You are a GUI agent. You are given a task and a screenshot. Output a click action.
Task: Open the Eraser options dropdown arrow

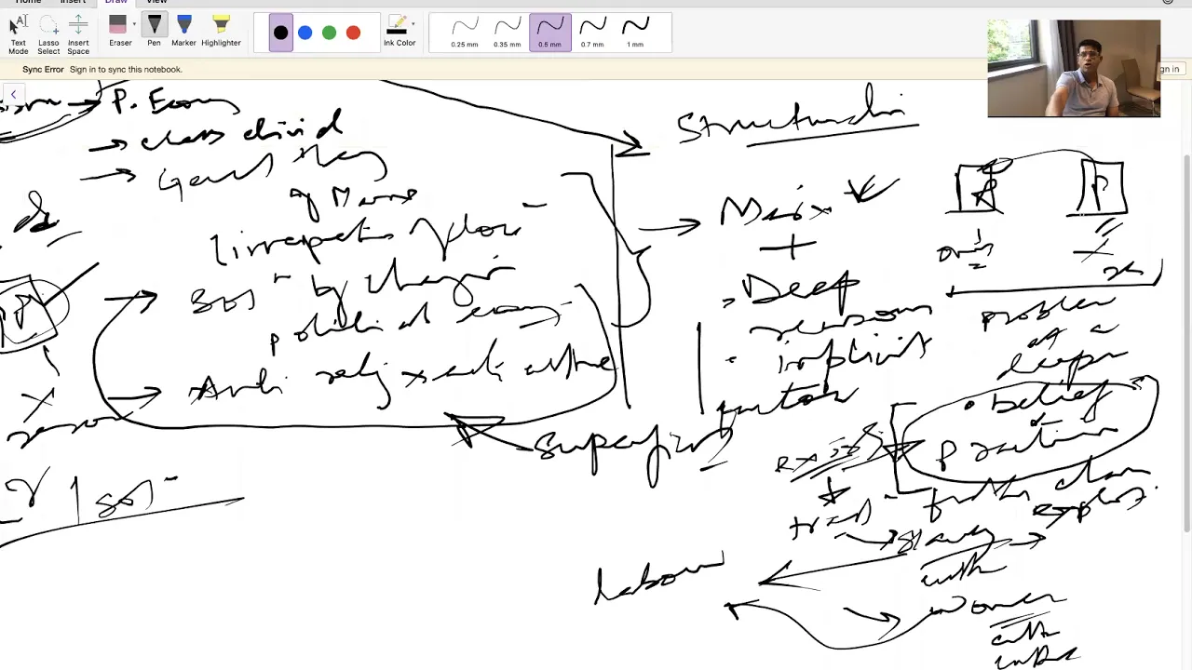[x=134, y=24]
